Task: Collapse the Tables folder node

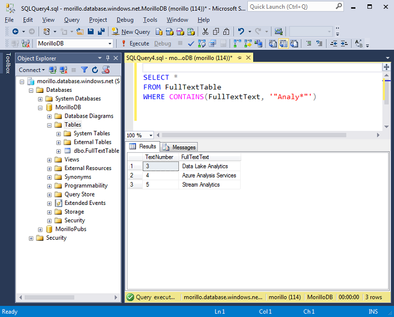Action: pyautogui.click(x=49, y=125)
